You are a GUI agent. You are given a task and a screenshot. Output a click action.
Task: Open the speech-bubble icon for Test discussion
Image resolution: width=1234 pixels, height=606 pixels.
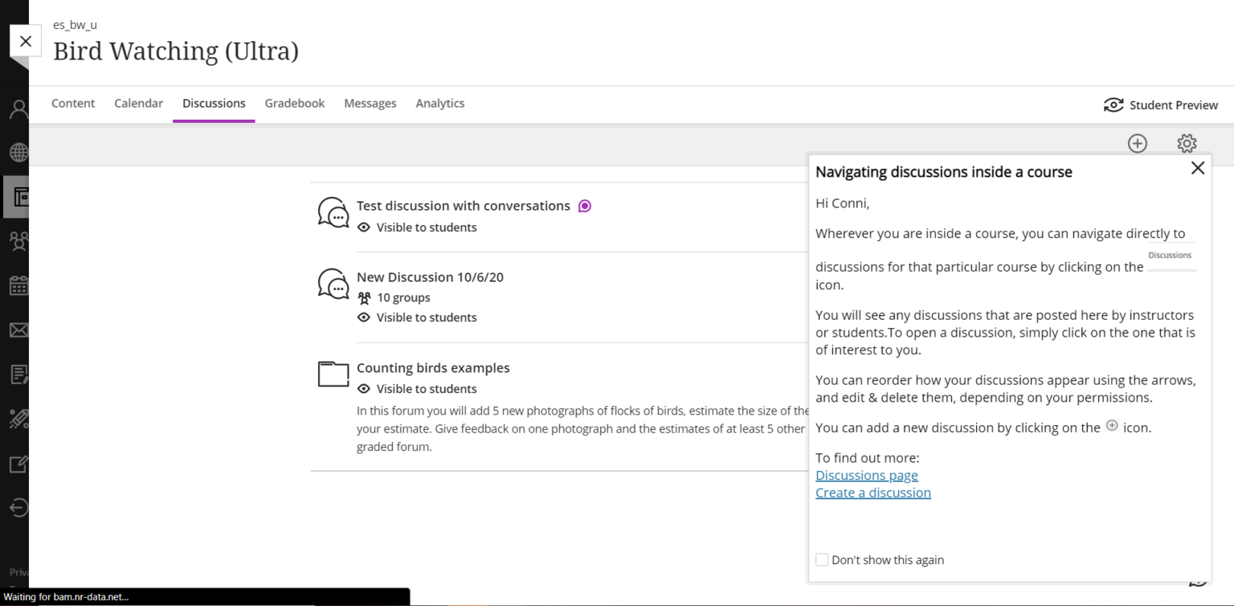point(333,212)
